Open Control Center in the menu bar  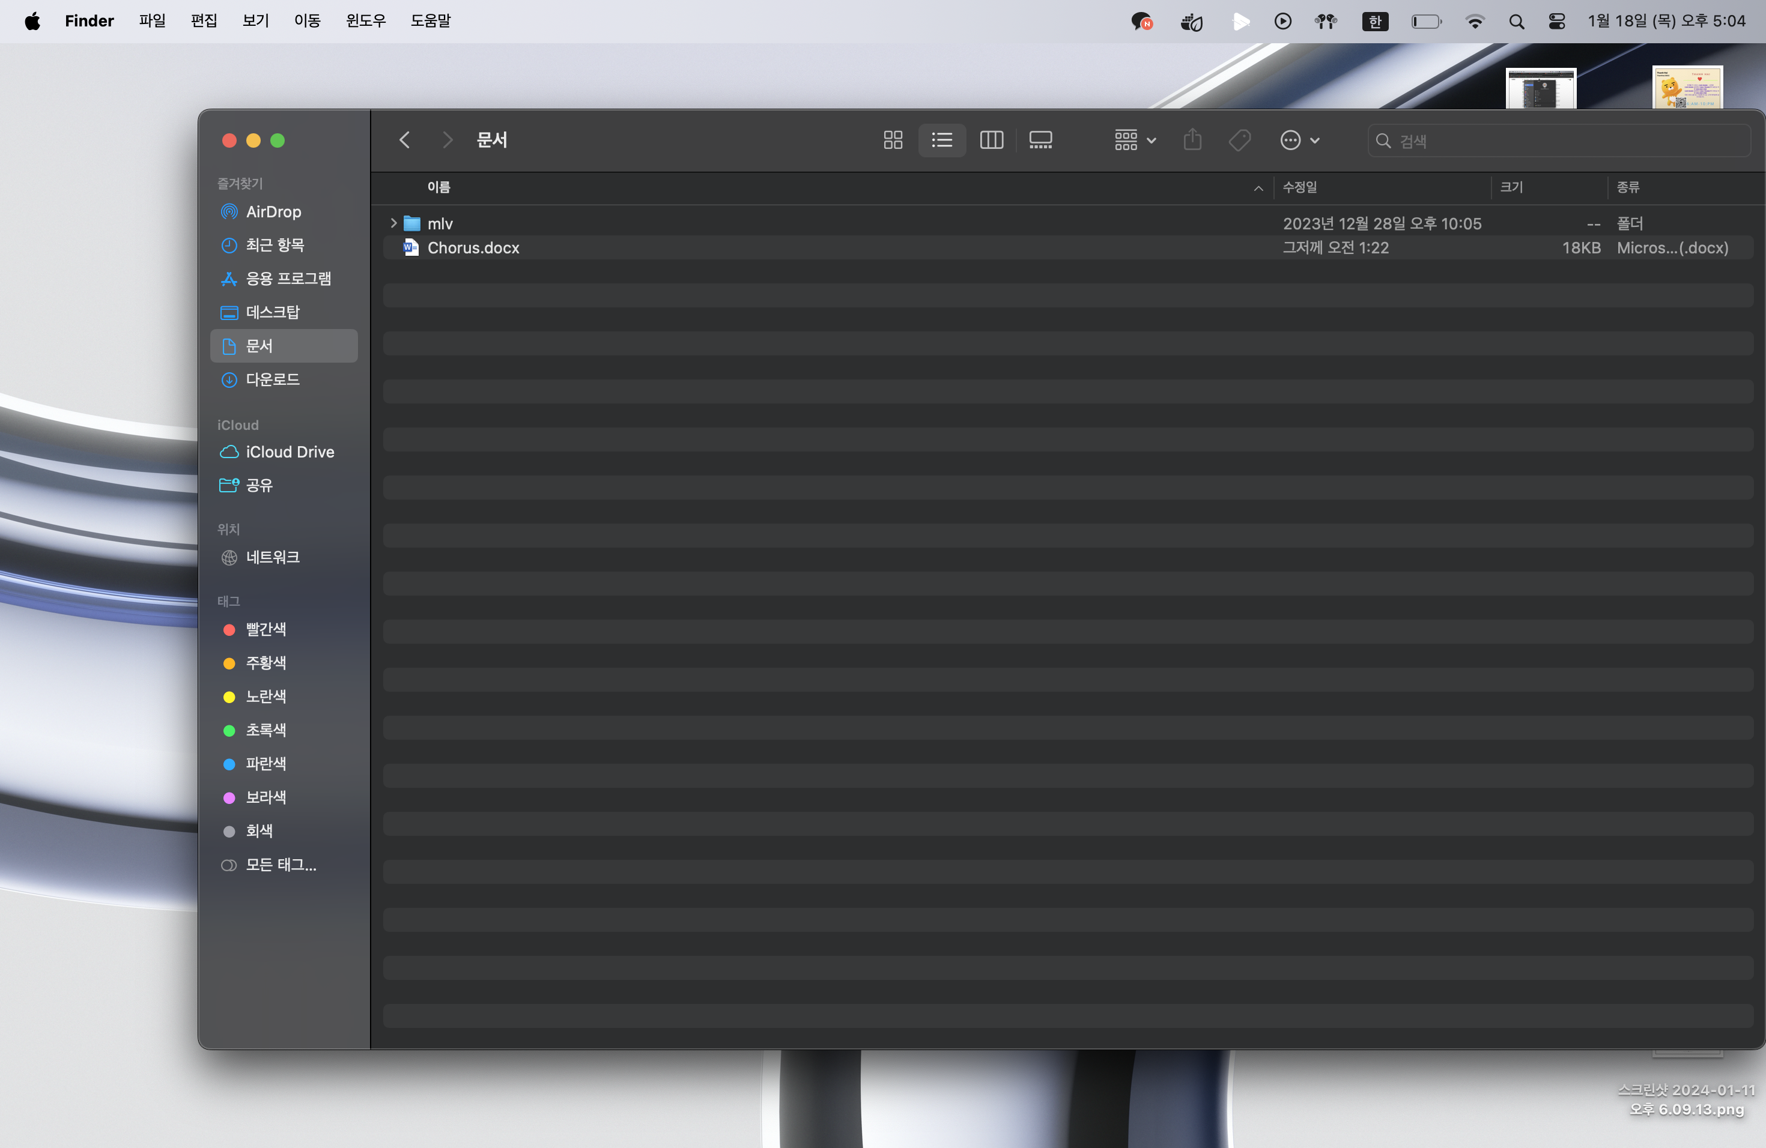click(1557, 22)
